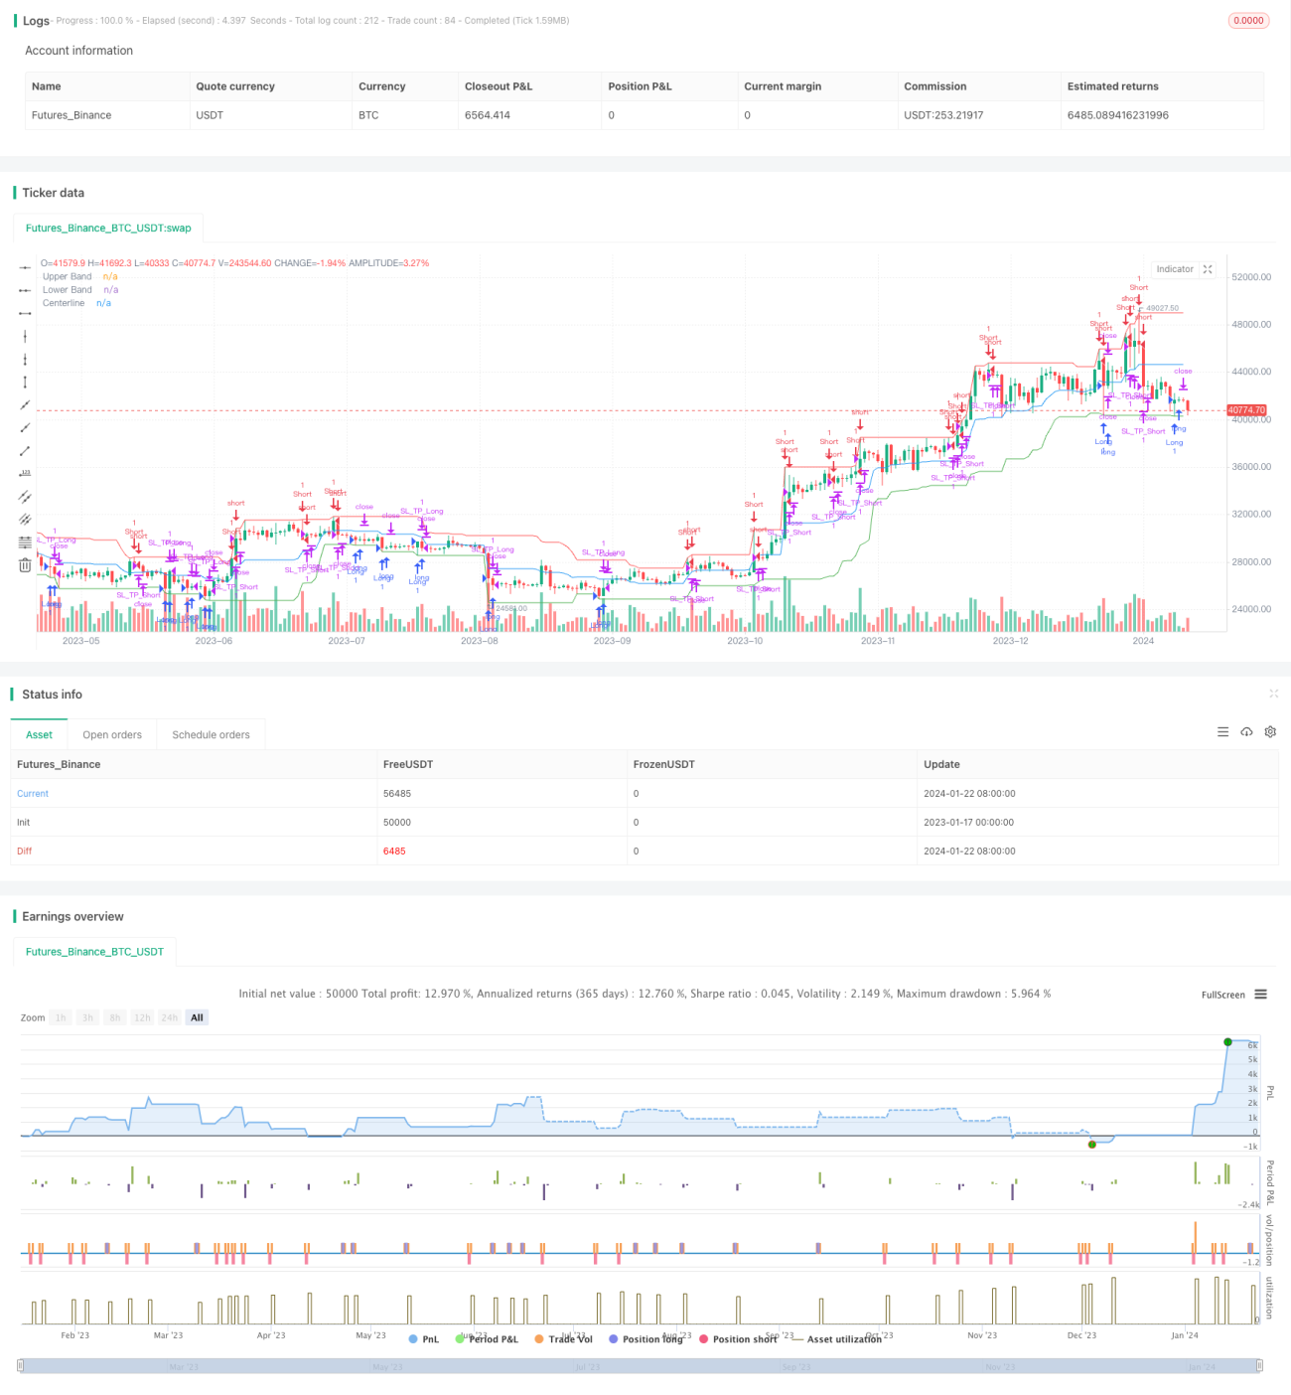
Task: Click the left handle of range navigator
Action: (22, 1365)
